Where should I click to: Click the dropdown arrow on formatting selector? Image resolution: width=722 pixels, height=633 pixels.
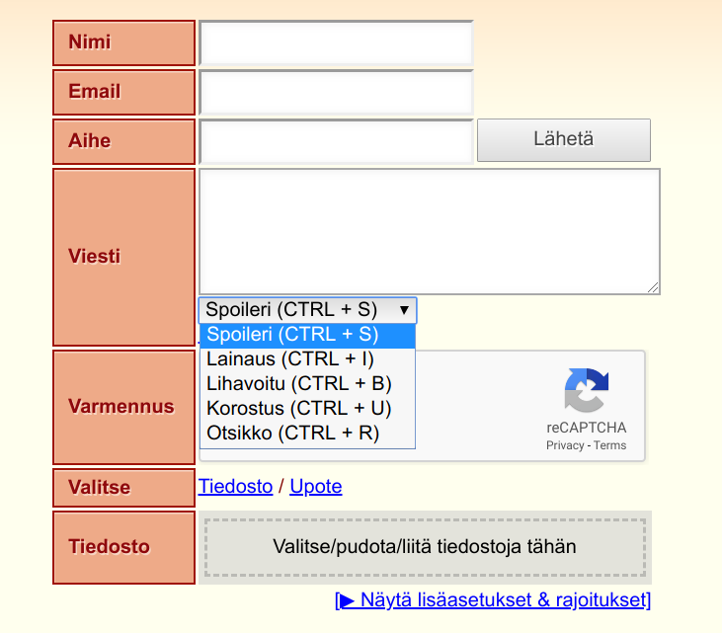tap(403, 310)
